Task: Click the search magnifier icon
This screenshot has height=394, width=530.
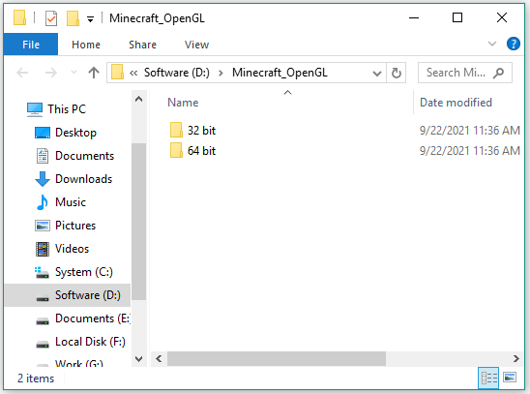Action: click(498, 73)
